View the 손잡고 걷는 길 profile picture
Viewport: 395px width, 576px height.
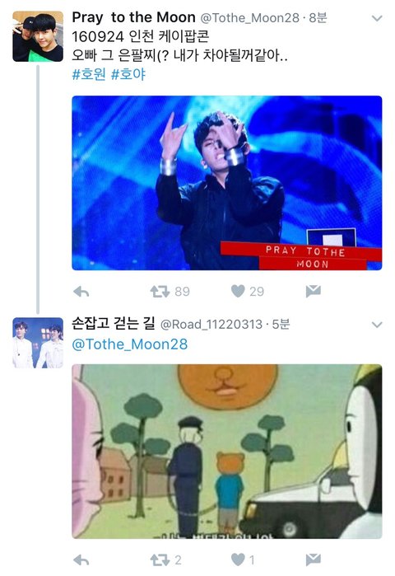click(x=38, y=343)
